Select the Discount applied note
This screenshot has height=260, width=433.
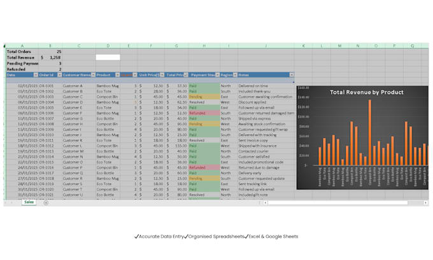coord(266,102)
